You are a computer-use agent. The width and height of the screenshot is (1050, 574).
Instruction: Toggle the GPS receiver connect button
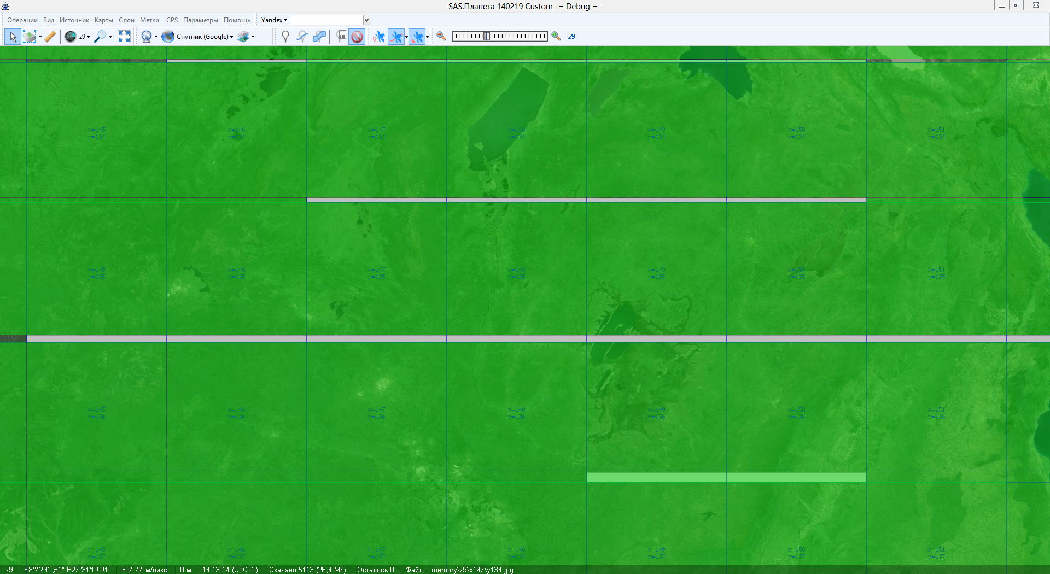378,37
